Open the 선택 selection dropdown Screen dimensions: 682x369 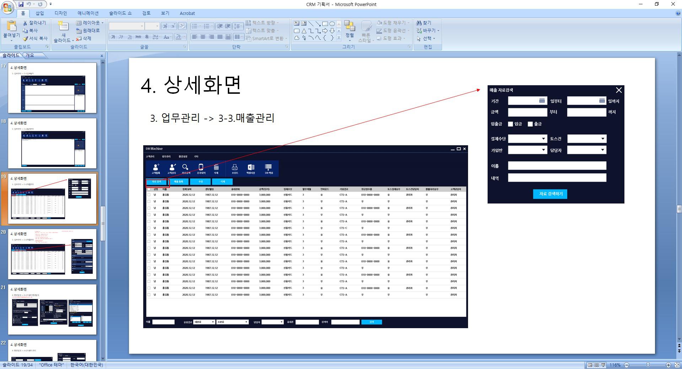(426, 38)
